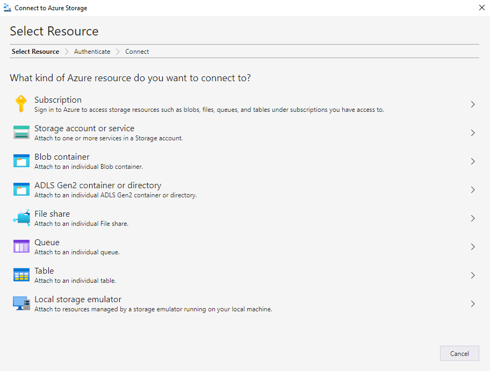Image resolution: width=490 pixels, height=371 pixels.
Task: Click the Storage account or service icon
Action: pos(21,132)
